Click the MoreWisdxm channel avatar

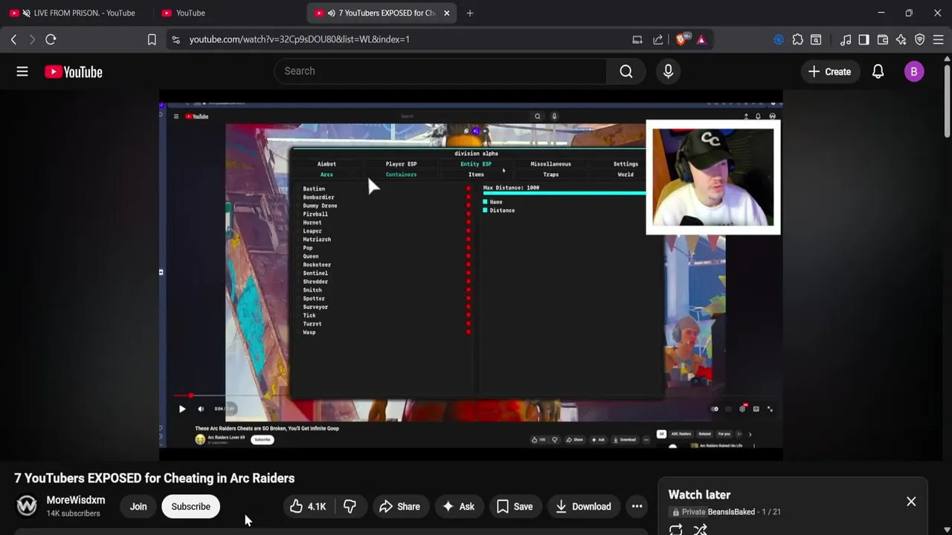(27, 506)
